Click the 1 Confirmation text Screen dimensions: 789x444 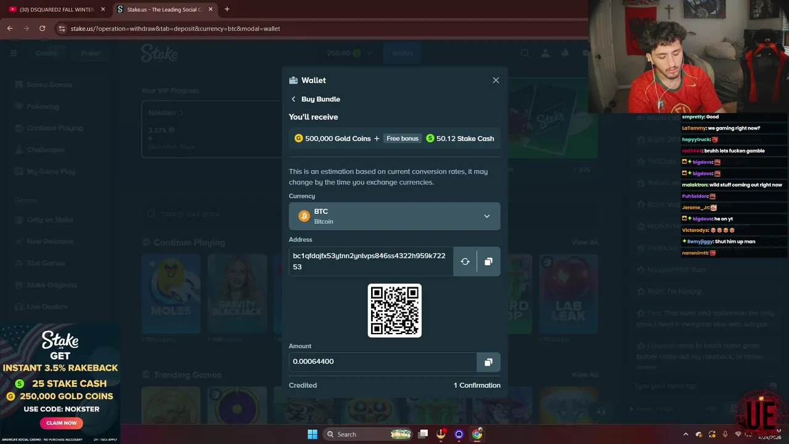pos(477,385)
